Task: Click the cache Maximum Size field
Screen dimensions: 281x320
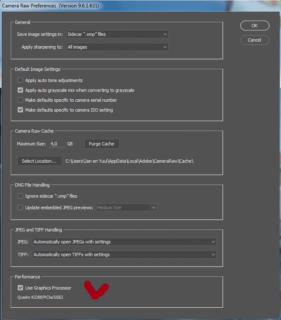Action: (57, 144)
